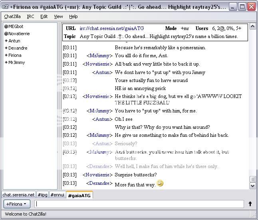Click message 'Why is that? Why do you want him around?'

click(163, 127)
